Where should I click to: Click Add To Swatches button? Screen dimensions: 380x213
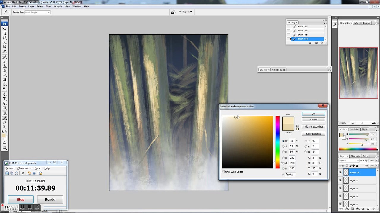tap(313, 127)
